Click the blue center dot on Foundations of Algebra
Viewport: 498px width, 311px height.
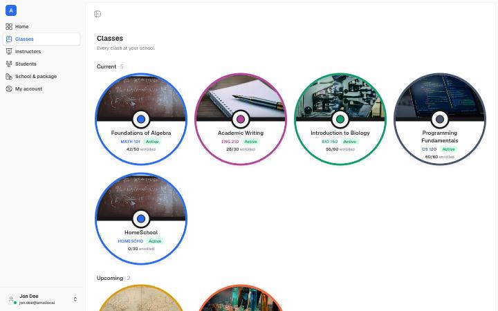coord(141,119)
